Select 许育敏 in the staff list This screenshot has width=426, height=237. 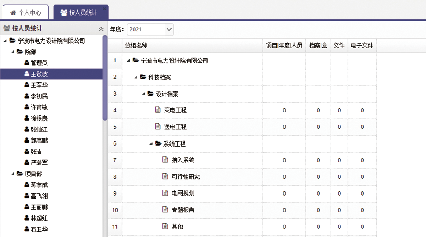point(39,107)
